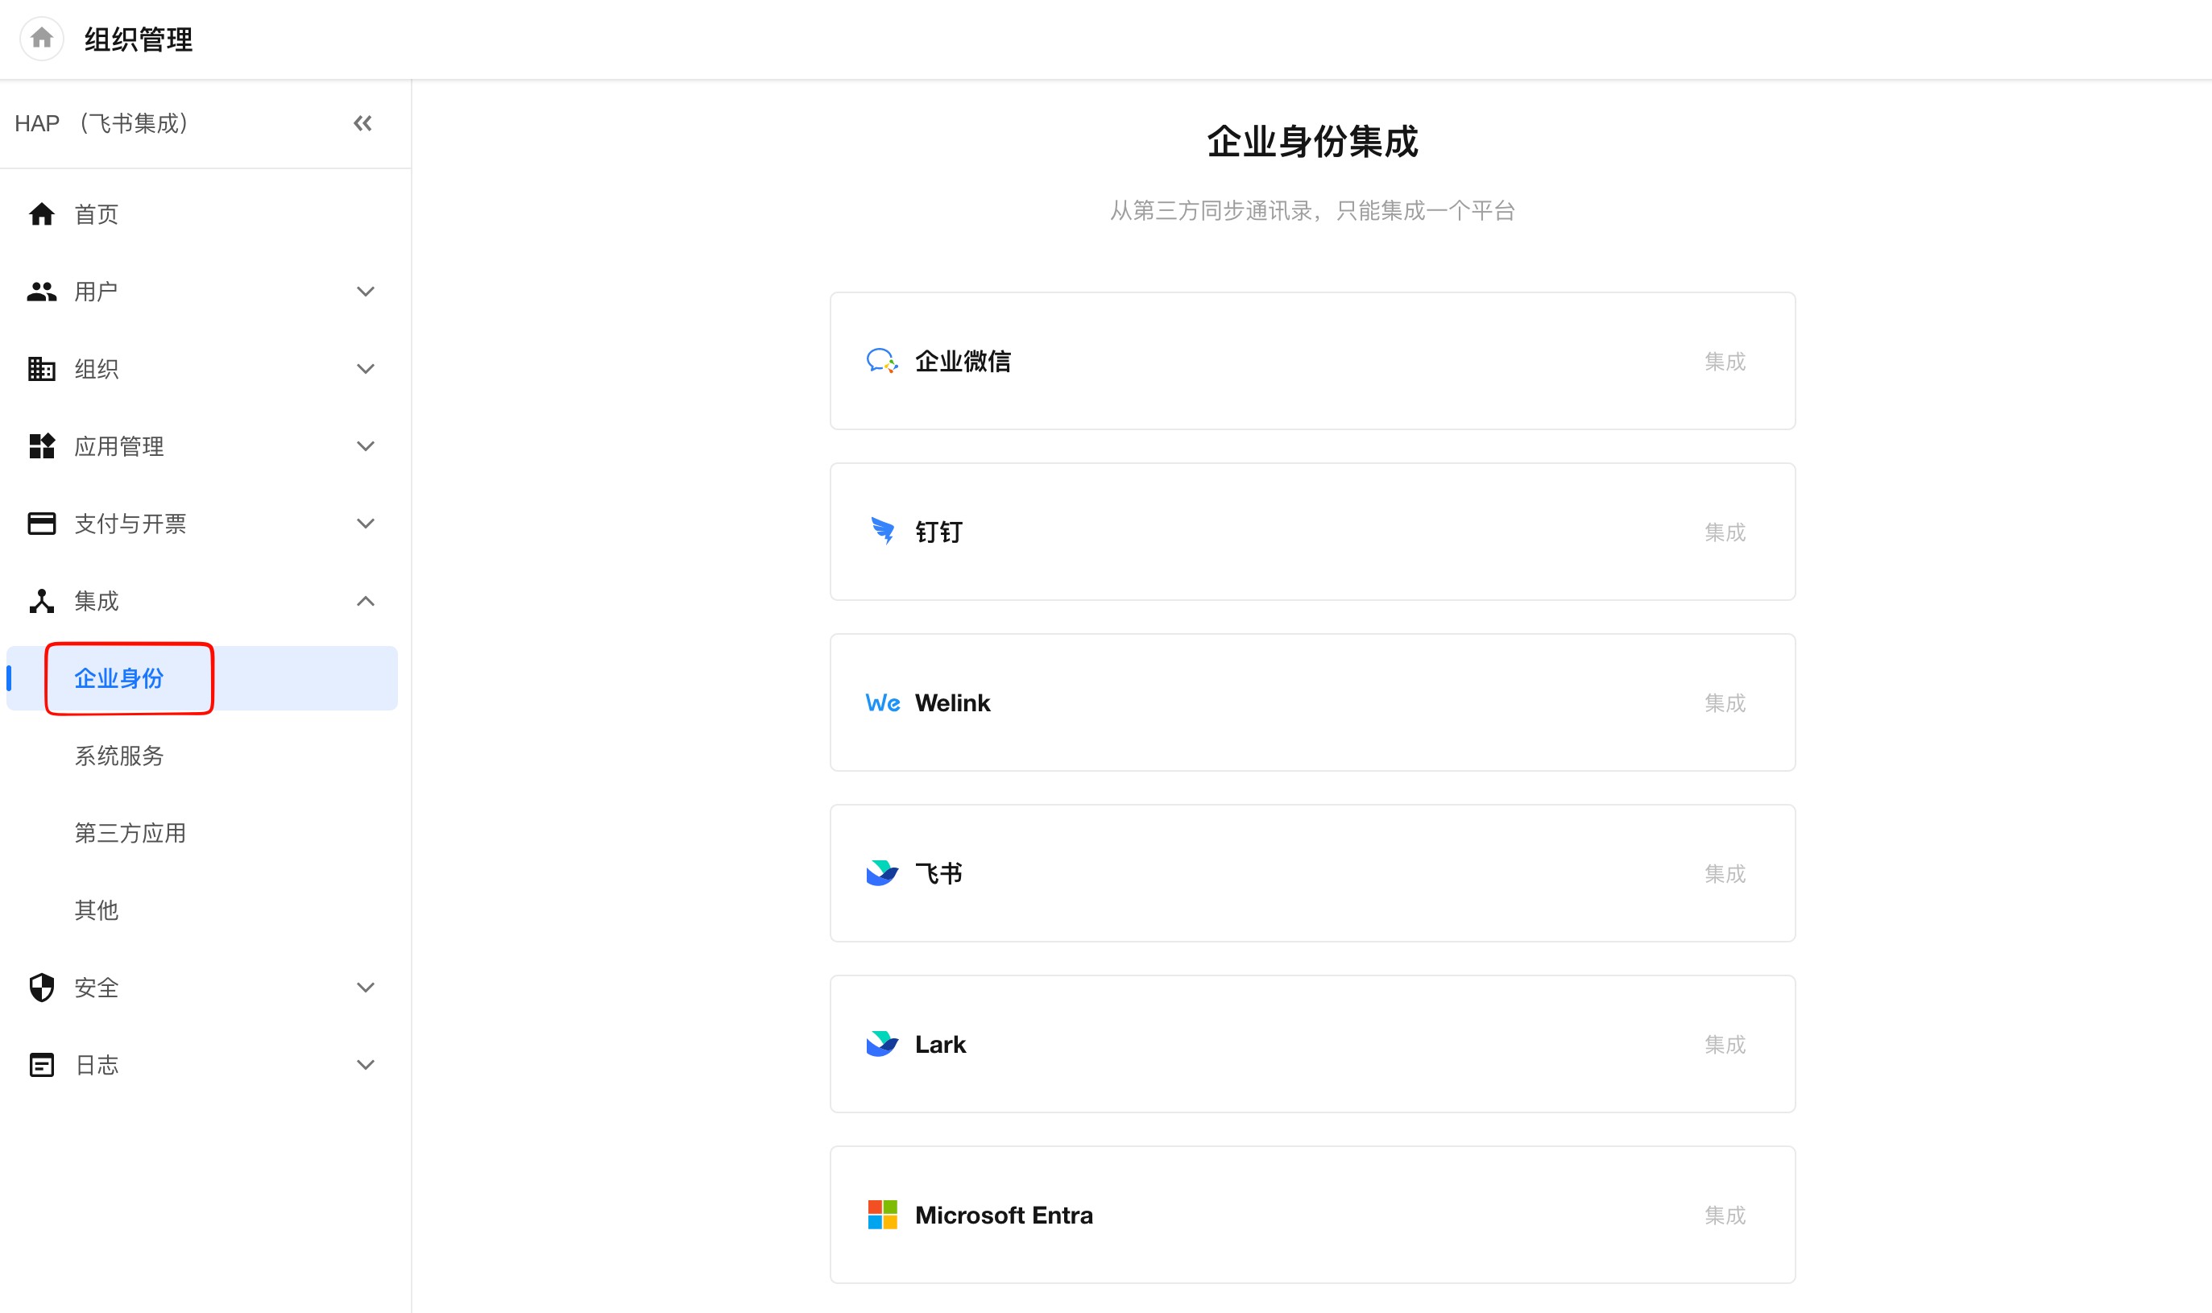Open the 系统服务 submenu item

(119, 756)
